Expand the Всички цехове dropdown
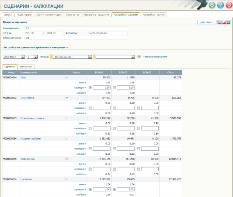233x197 pixels. pos(72,57)
